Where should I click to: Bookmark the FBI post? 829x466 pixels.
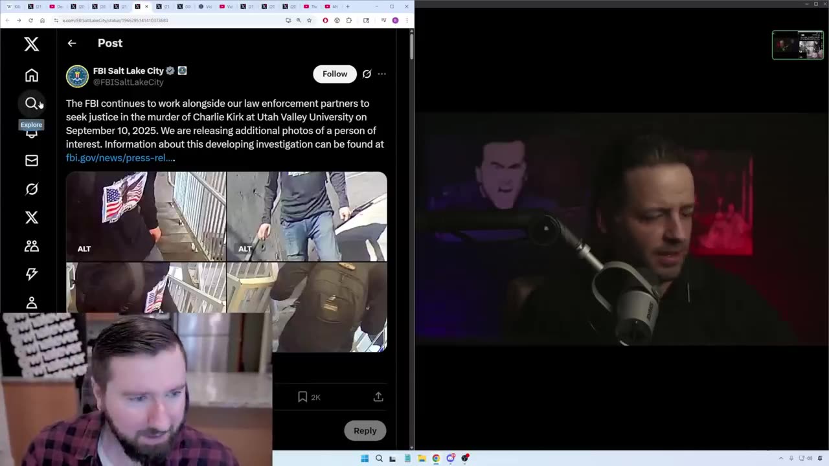(302, 397)
